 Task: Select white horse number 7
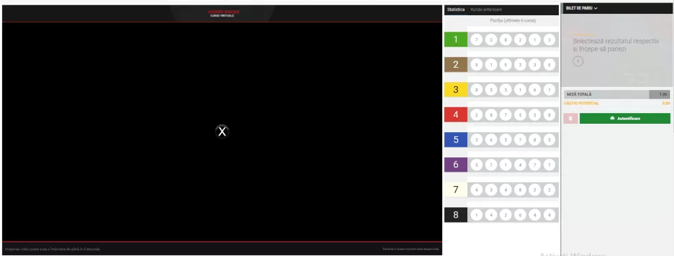coord(455,190)
